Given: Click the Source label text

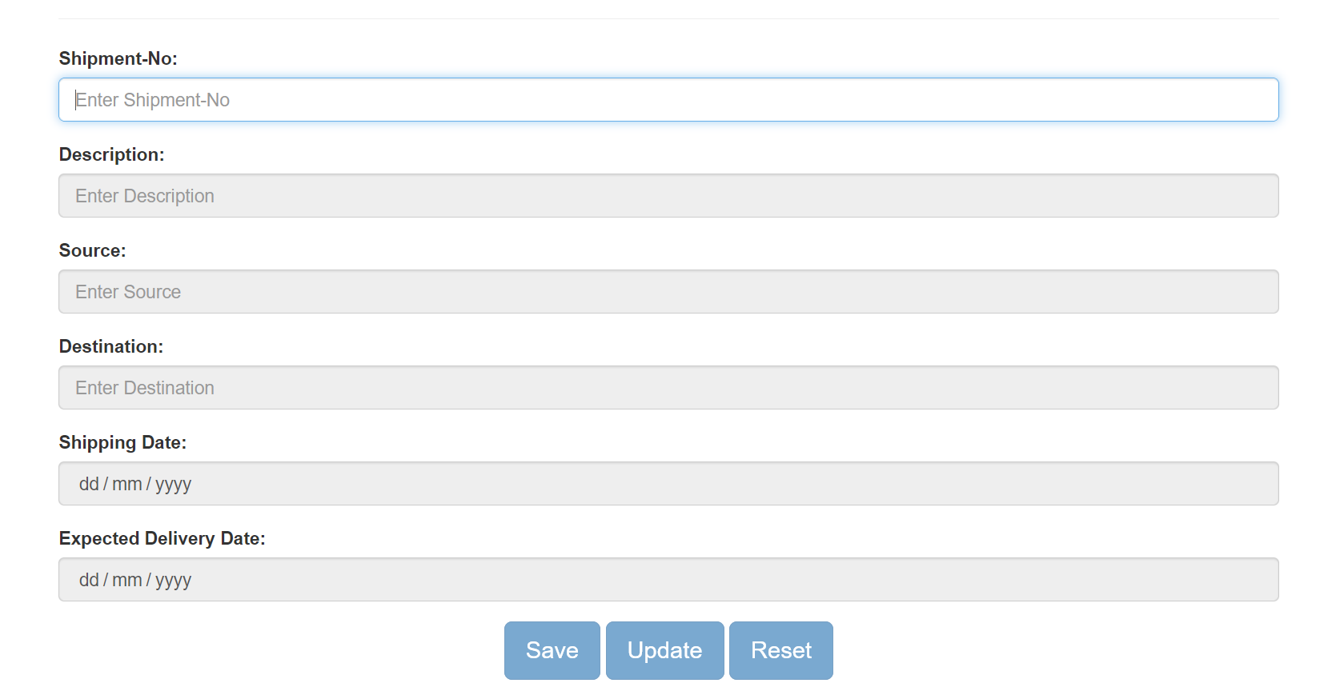Looking at the screenshot, I should (92, 250).
